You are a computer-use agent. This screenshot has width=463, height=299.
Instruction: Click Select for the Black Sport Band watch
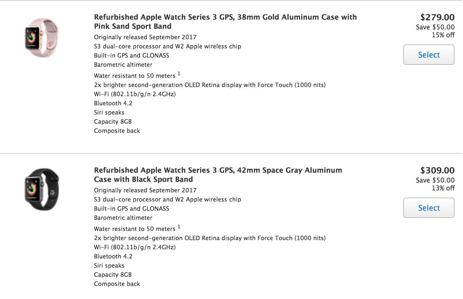429,208
